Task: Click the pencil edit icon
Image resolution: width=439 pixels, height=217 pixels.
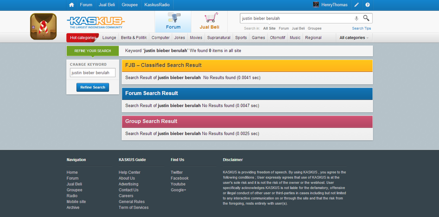Action: pos(357,5)
